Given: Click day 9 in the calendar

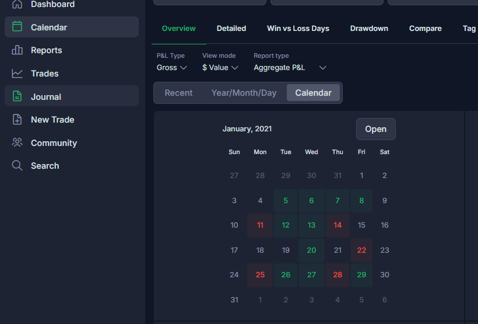Looking at the screenshot, I should click(x=385, y=201).
